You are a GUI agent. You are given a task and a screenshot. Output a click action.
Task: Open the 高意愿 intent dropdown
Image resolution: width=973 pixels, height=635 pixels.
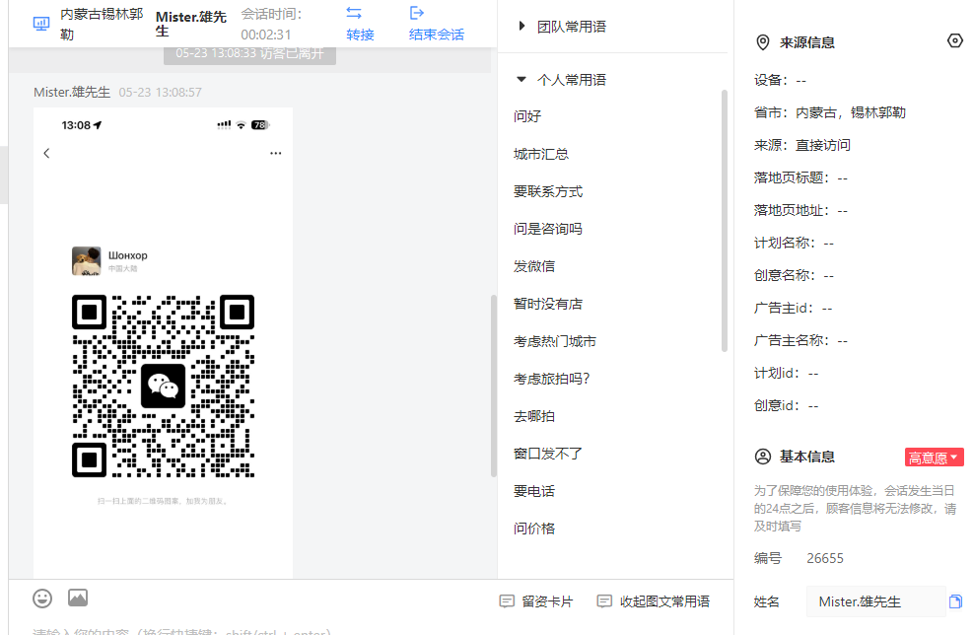[934, 458]
